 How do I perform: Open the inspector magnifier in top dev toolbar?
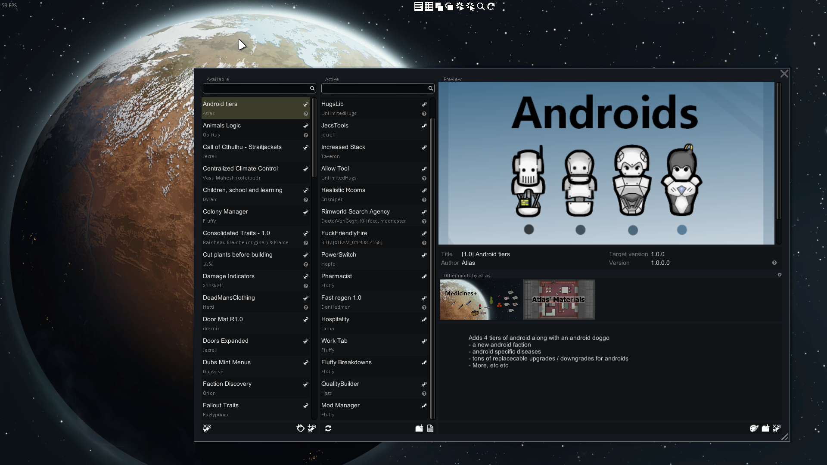tap(481, 6)
